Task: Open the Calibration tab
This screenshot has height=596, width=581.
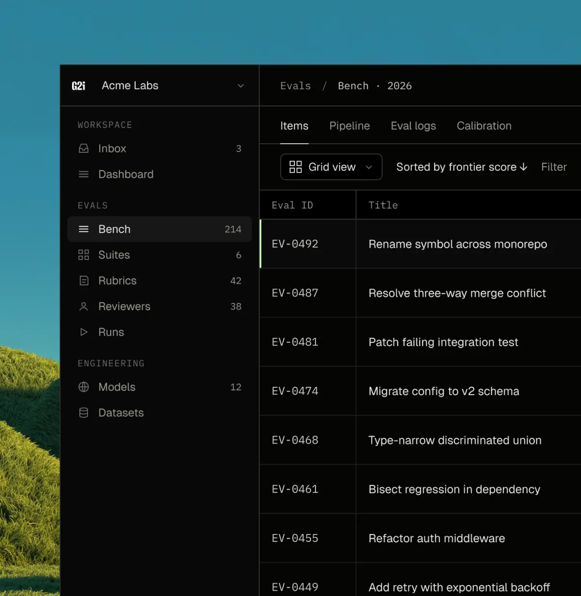Action: 484,126
